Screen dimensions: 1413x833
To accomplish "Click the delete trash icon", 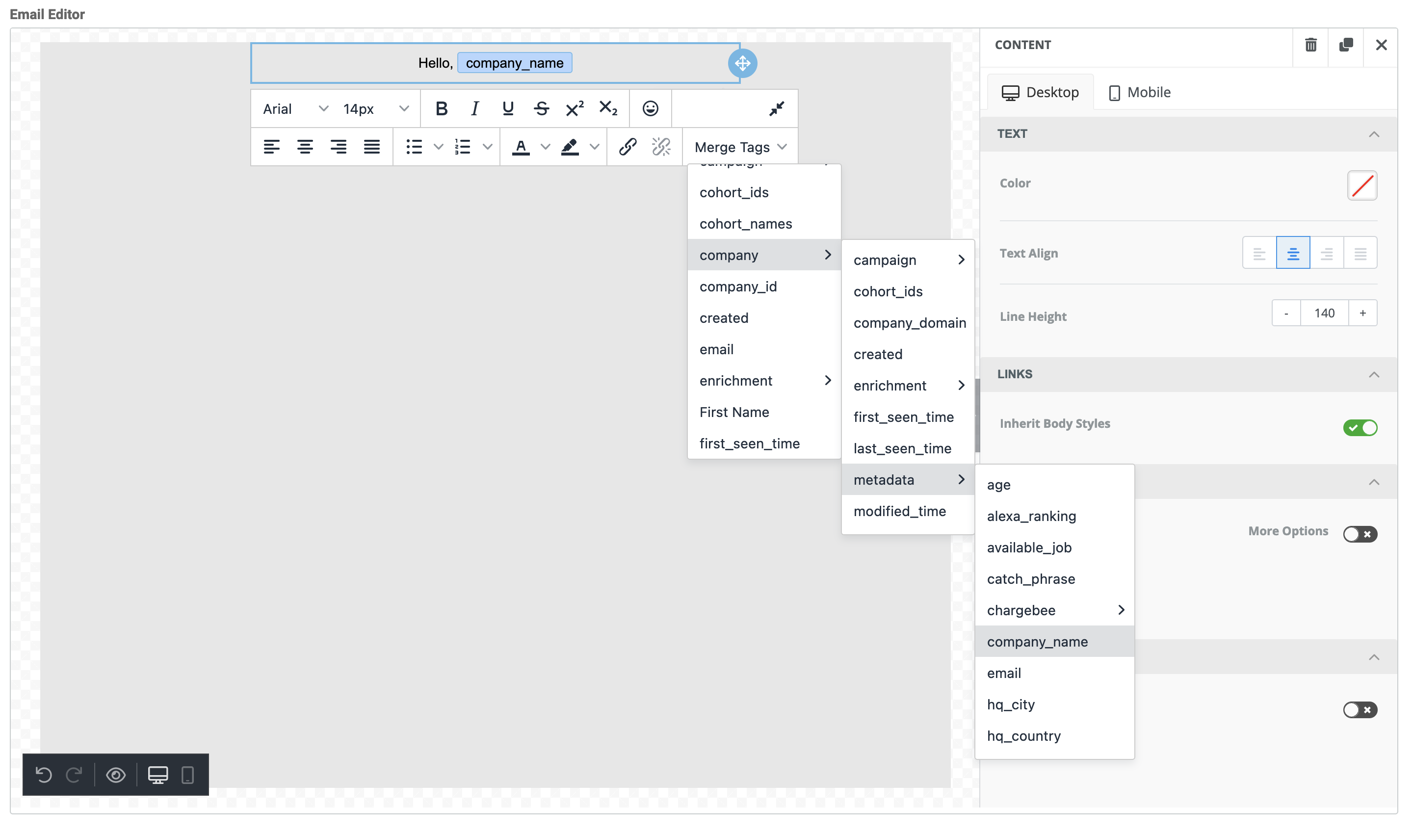I will [x=1310, y=45].
